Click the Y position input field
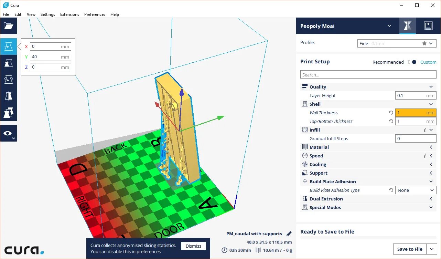441x259 pixels. tap(50, 56)
